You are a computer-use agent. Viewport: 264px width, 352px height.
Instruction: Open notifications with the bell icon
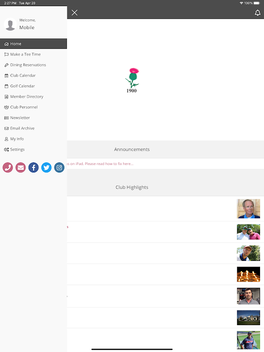click(257, 13)
